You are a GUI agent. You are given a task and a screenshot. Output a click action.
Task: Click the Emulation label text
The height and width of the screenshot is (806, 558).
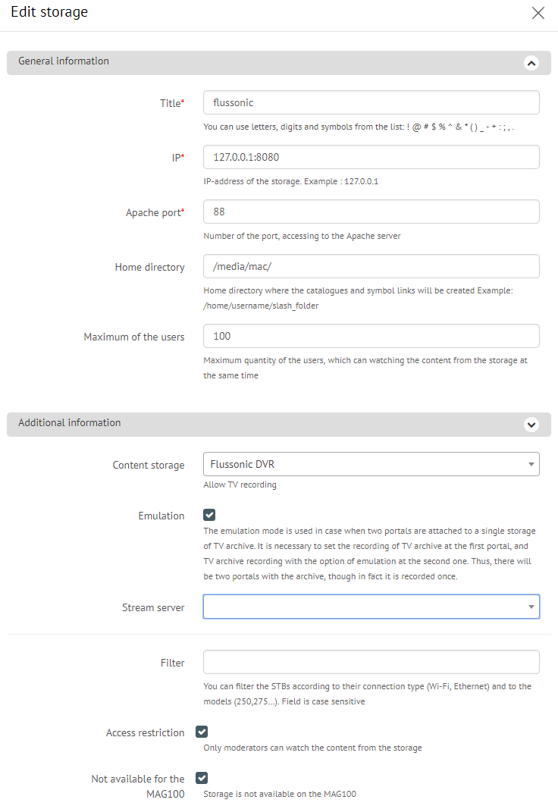(x=161, y=516)
